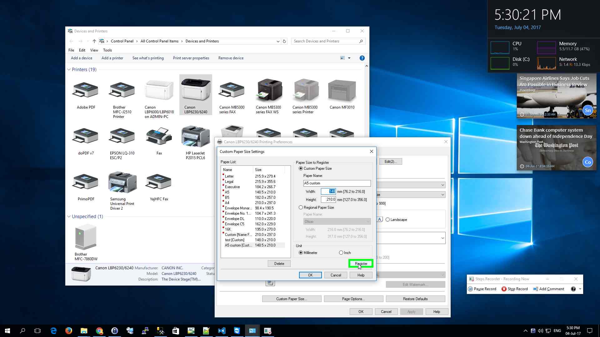This screenshot has height=337, width=600.
Task: Select the Samsung Universal Print Driver 2 icon
Action: (122, 182)
